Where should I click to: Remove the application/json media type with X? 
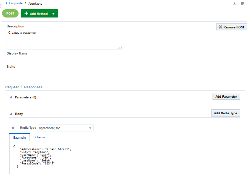pyautogui.click(x=13, y=128)
